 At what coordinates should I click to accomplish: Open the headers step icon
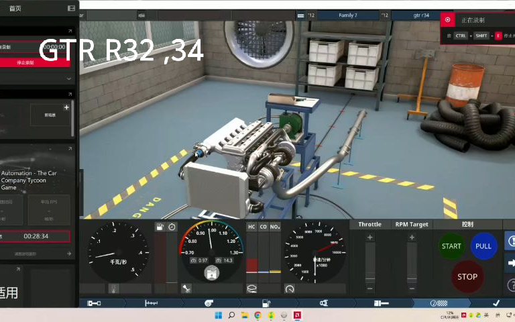323,303
